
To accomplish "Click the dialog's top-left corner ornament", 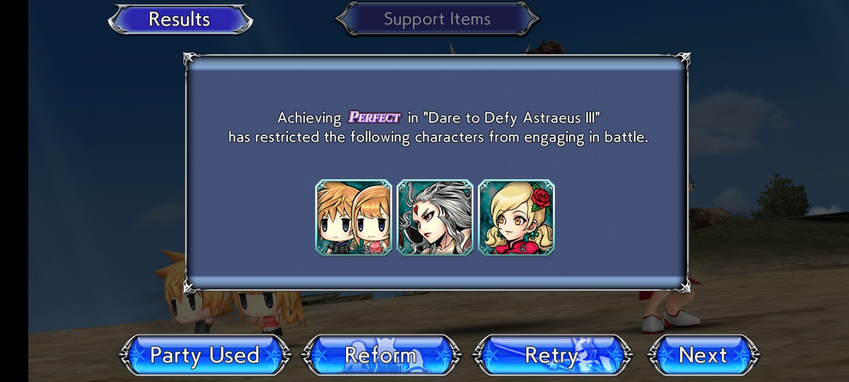I will pyautogui.click(x=190, y=60).
